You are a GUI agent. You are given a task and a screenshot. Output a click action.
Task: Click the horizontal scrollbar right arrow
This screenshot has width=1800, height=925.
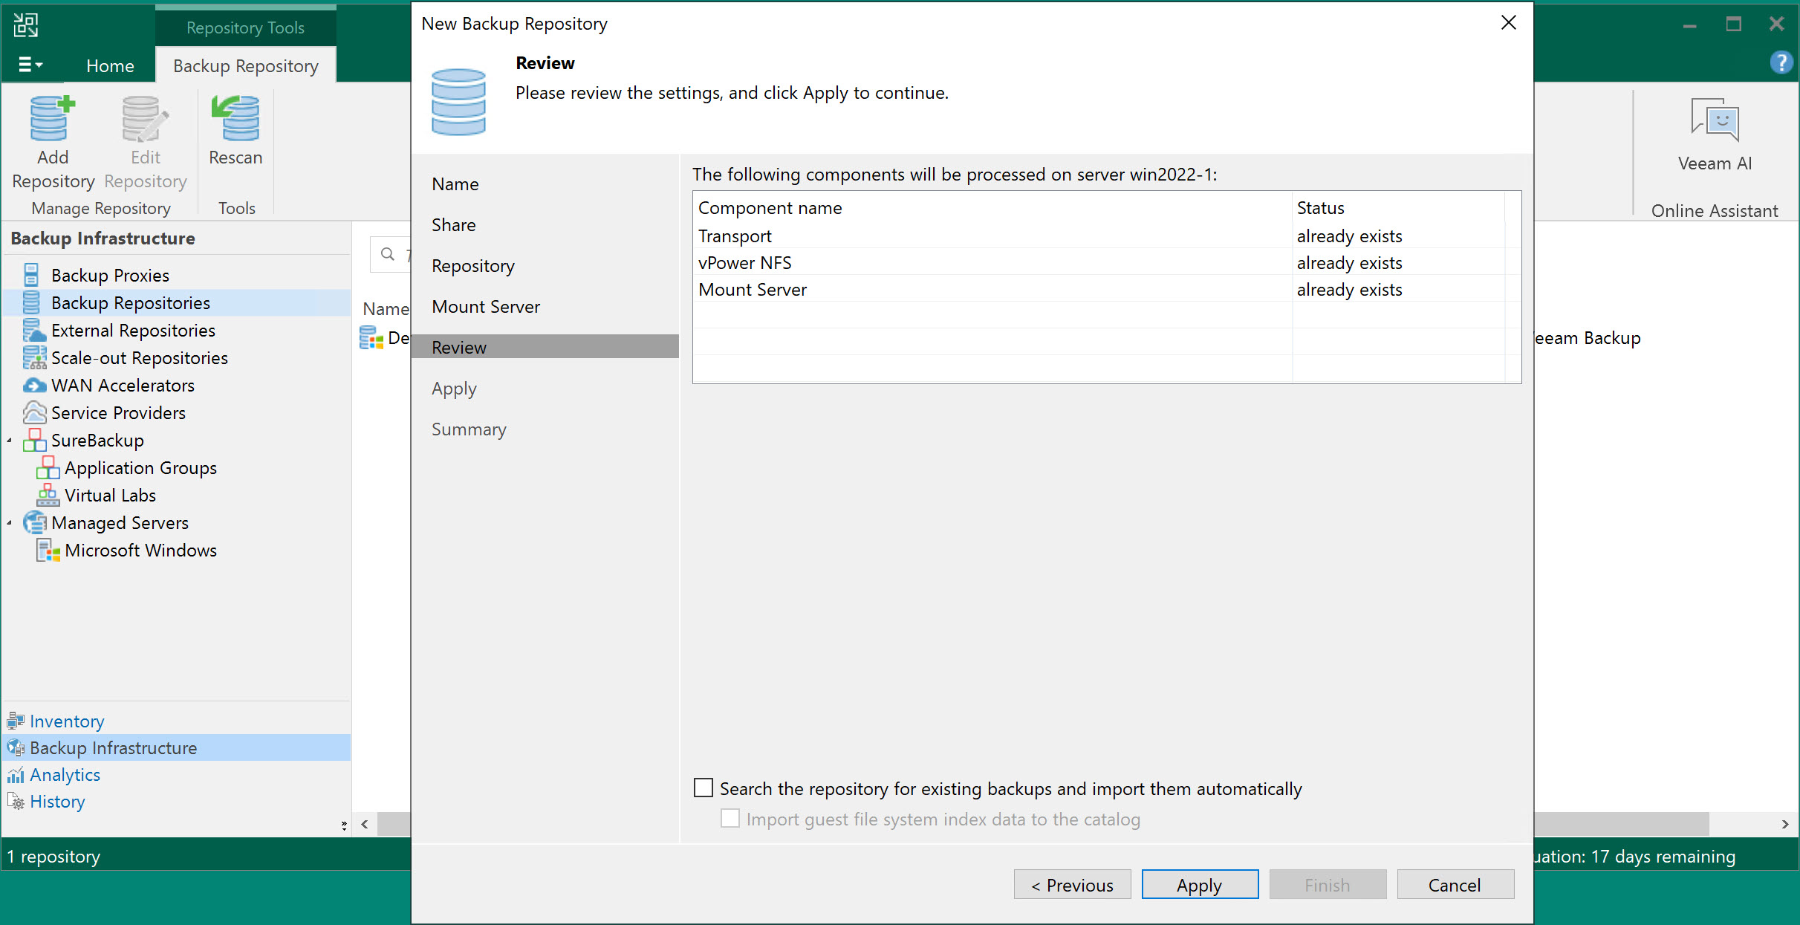[1784, 824]
